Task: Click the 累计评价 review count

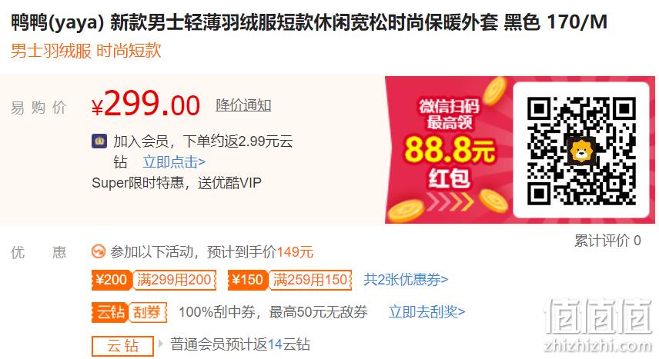Action: pyautogui.click(x=607, y=241)
